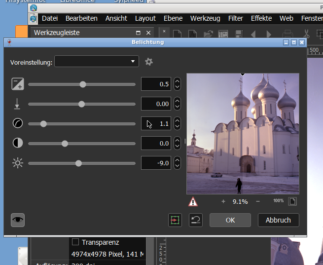Viewport: 323px width, 265px height.
Task: Click the gamma slider handle
Action: (43, 124)
